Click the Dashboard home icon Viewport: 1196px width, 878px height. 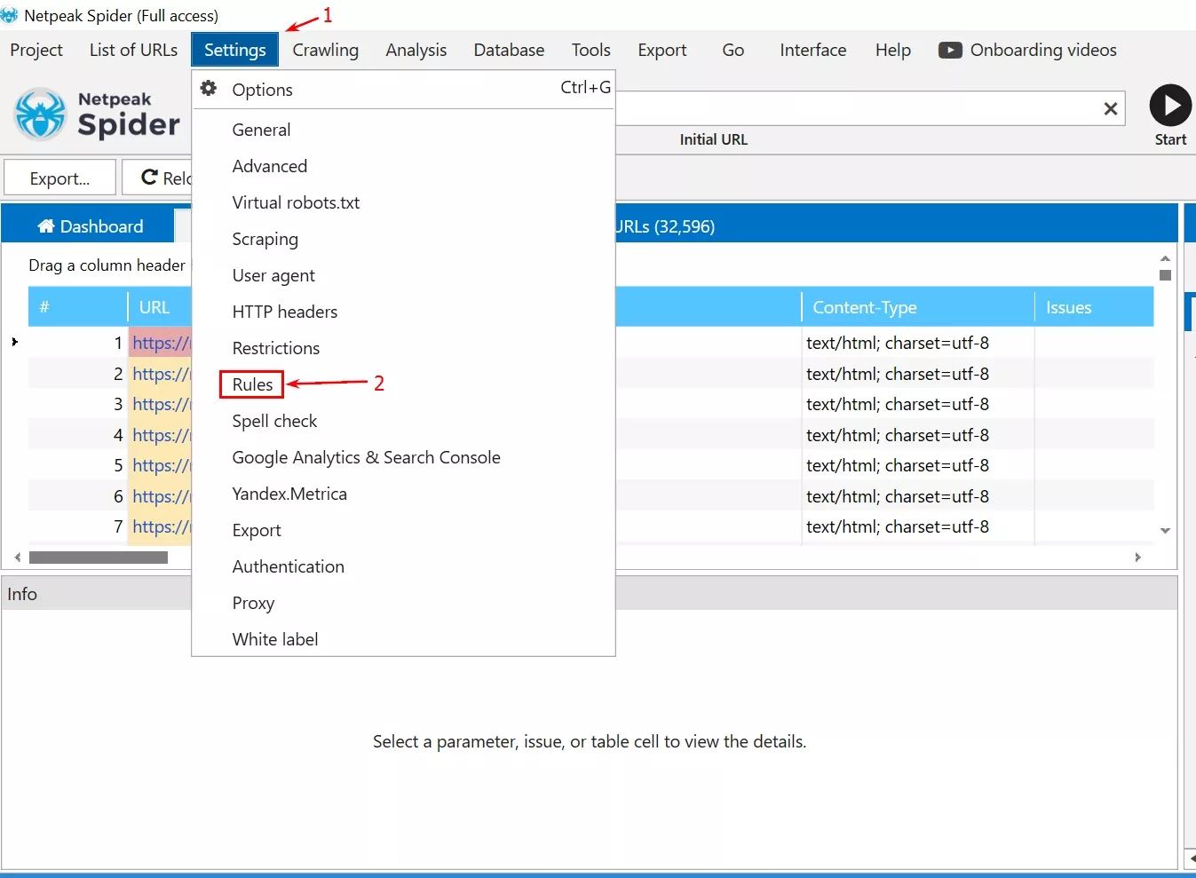[x=46, y=226]
